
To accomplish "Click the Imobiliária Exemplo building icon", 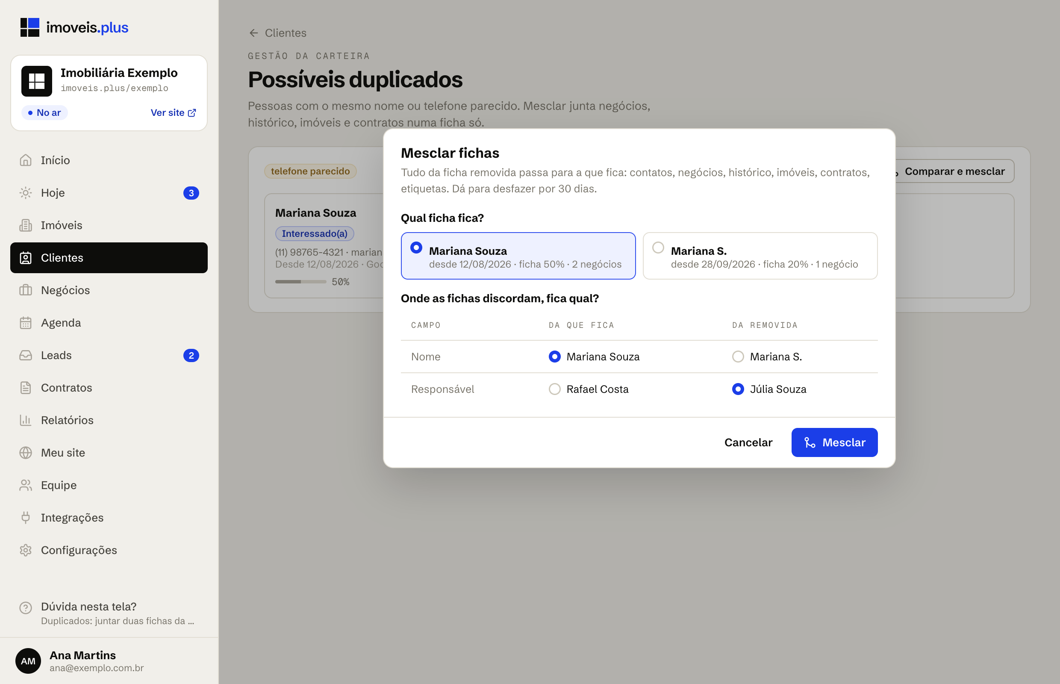I will [x=37, y=81].
